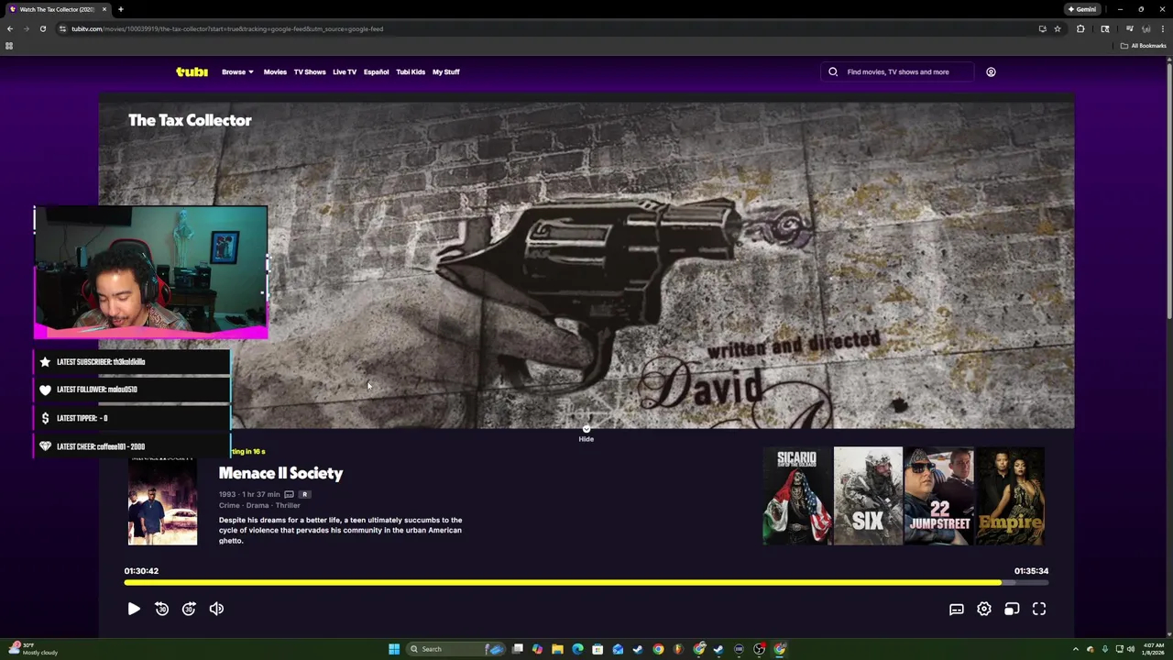
Task: Bookmark this page with the star
Action: [1058, 28]
